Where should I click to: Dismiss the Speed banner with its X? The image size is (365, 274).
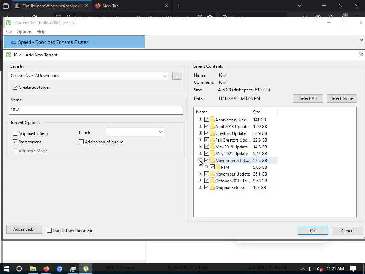[x=361, y=40]
